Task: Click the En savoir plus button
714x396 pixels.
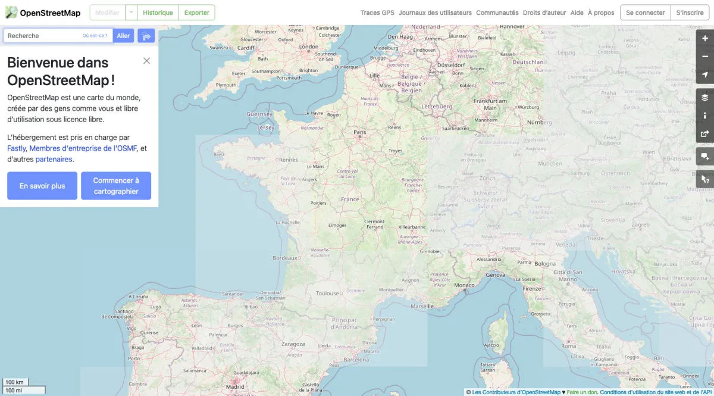Action: tap(42, 186)
